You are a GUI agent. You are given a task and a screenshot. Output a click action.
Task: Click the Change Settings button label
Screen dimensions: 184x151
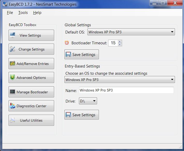(x=32, y=49)
